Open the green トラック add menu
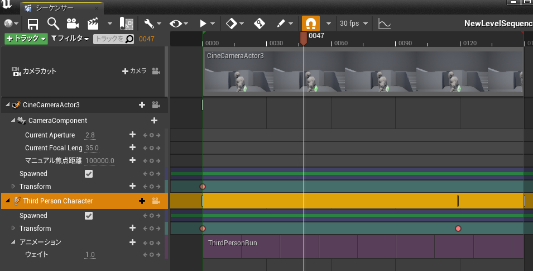The image size is (533, 271). pyautogui.click(x=26, y=39)
